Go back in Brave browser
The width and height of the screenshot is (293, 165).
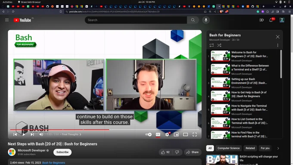[x=3, y=12]
